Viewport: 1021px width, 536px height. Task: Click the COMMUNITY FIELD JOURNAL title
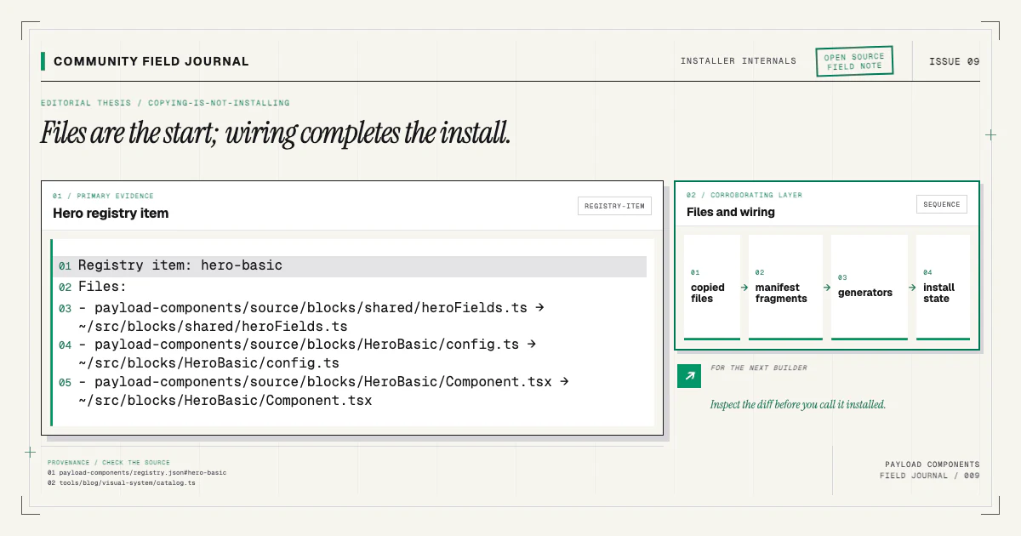[151, 61]
